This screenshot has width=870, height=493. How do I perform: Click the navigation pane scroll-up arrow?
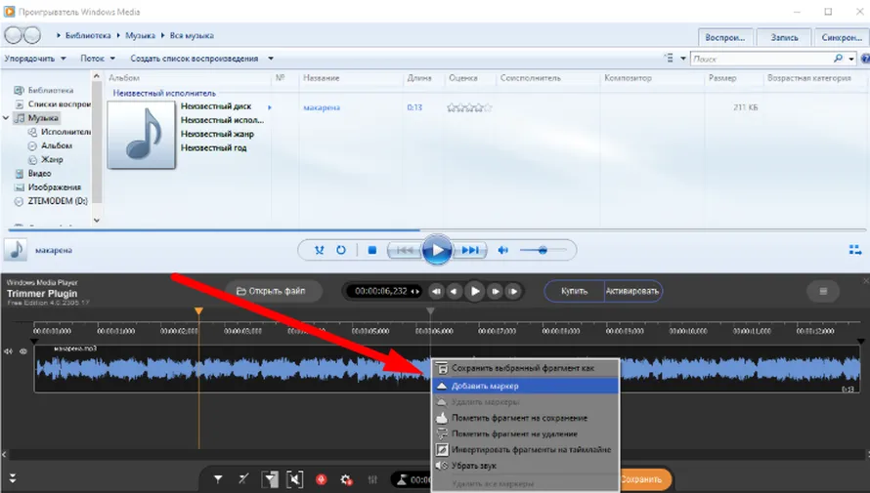(x=97, y=76)
